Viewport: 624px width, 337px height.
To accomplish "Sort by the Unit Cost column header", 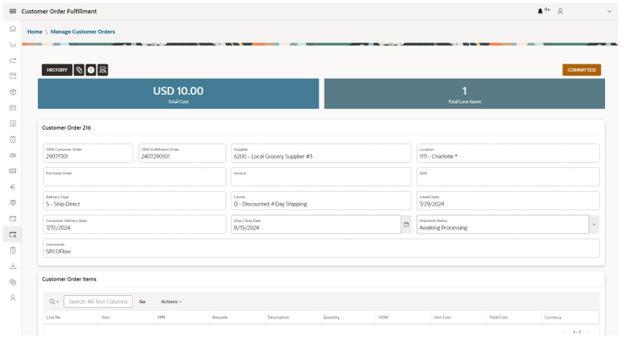I will tap(442, 317).
